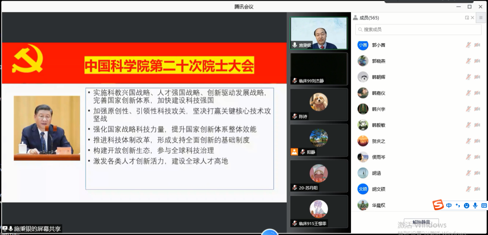488x235 pixels.
Task: Select member name 华晨权
Action: tap(379, 205)
